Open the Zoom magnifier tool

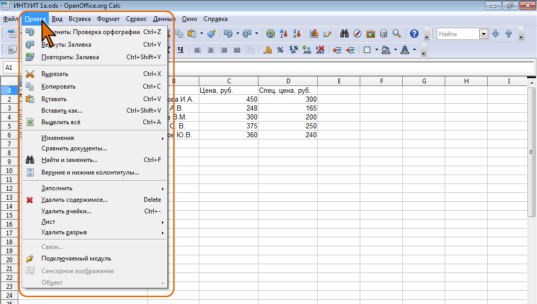click(x=396, y=34)
